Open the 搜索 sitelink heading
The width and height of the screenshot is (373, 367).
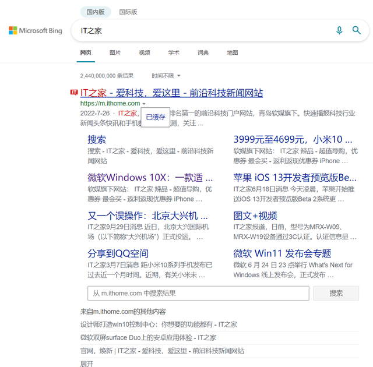97,140
